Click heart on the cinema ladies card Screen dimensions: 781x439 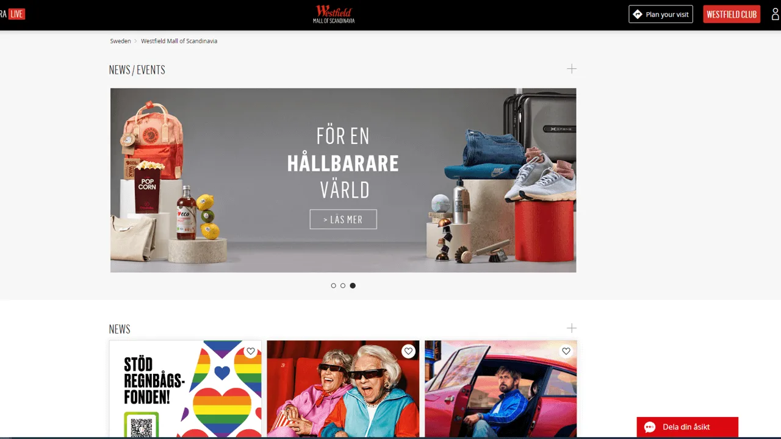point(408,351)
